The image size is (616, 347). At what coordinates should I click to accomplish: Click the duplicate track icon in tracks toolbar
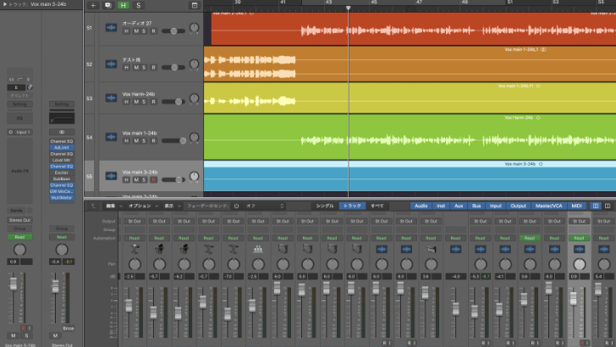107,6
